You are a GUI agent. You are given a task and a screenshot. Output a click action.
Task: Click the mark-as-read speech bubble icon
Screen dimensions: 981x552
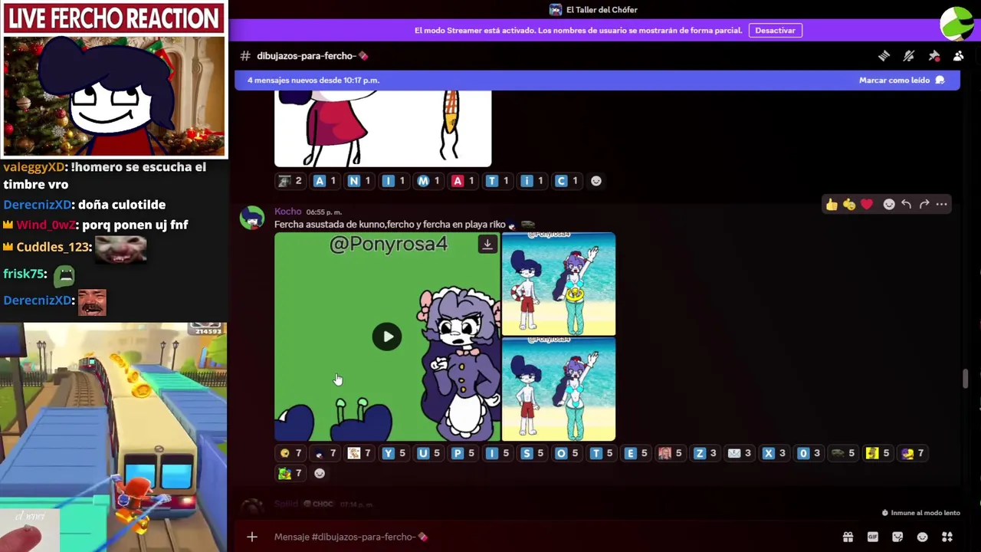(940, 80)
